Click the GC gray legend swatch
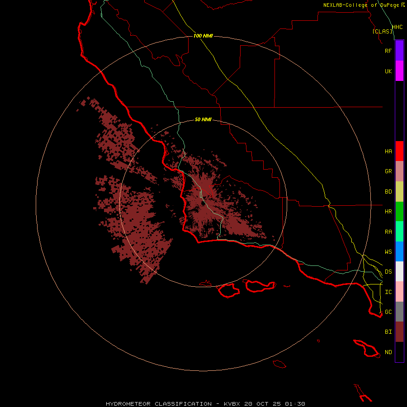407x407 pixels. (399, 312)
